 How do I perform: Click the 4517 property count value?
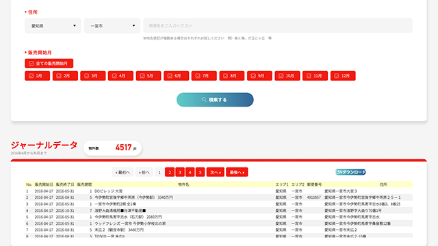coord(123,148)
